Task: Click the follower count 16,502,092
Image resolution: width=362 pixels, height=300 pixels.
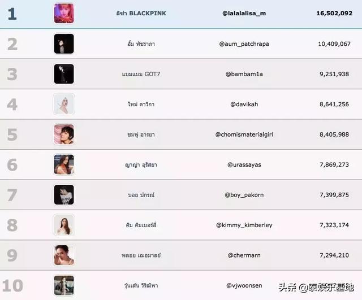Action: pos(334,14)
